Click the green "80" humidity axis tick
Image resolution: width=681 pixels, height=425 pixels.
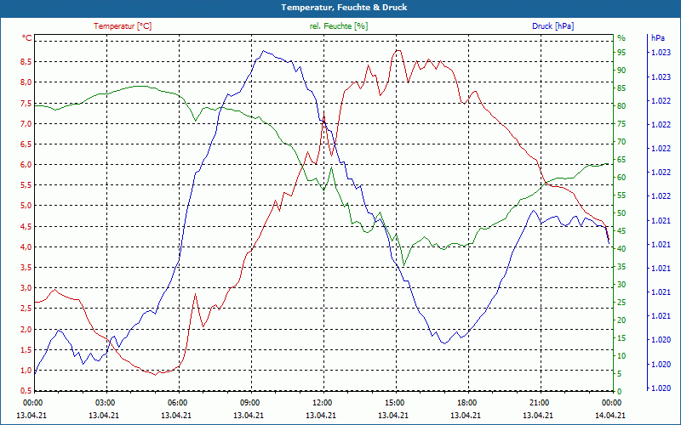(x=621, y=105)
